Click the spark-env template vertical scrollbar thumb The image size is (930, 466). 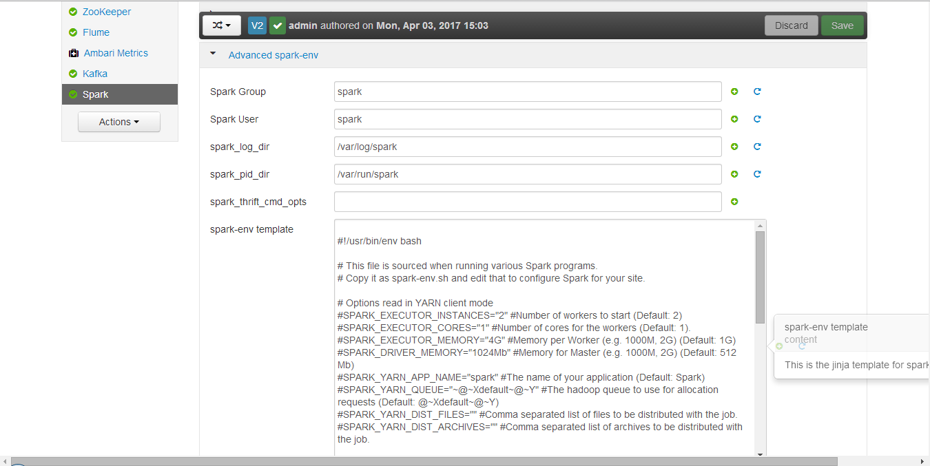760,277
